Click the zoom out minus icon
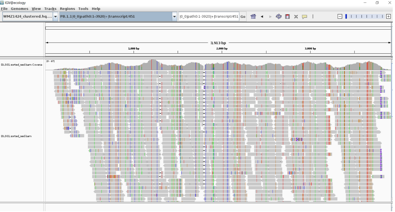 point(340,16)
